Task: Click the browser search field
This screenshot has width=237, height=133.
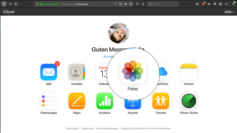Action: coord(163,4)
